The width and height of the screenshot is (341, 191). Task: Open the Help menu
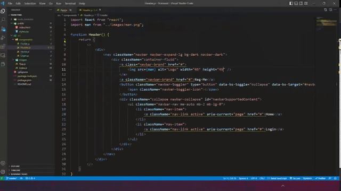(x=82, y=4)
